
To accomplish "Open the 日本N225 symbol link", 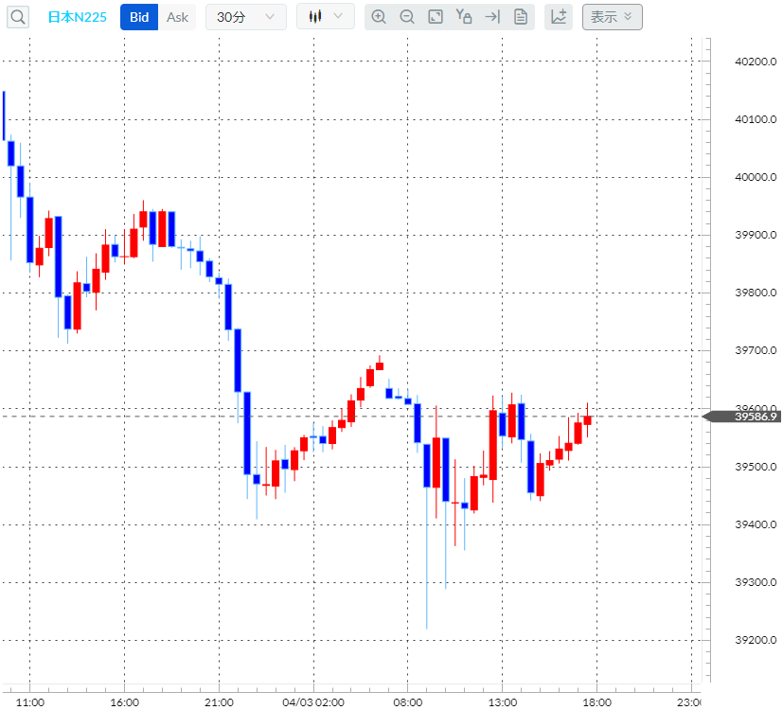I will 77,17.
